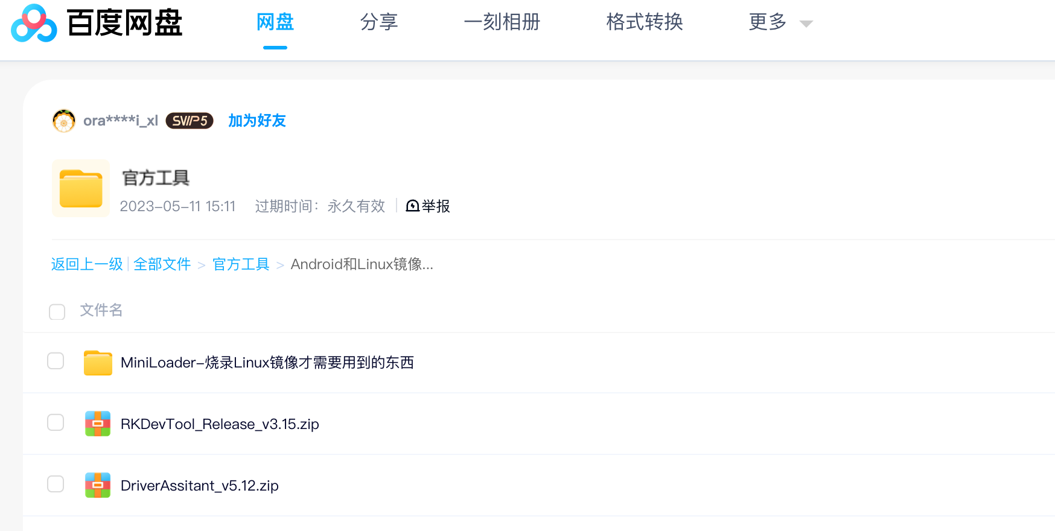Open the MiniLoader-烧录Linux镜像 folder name

coord(267,363)
